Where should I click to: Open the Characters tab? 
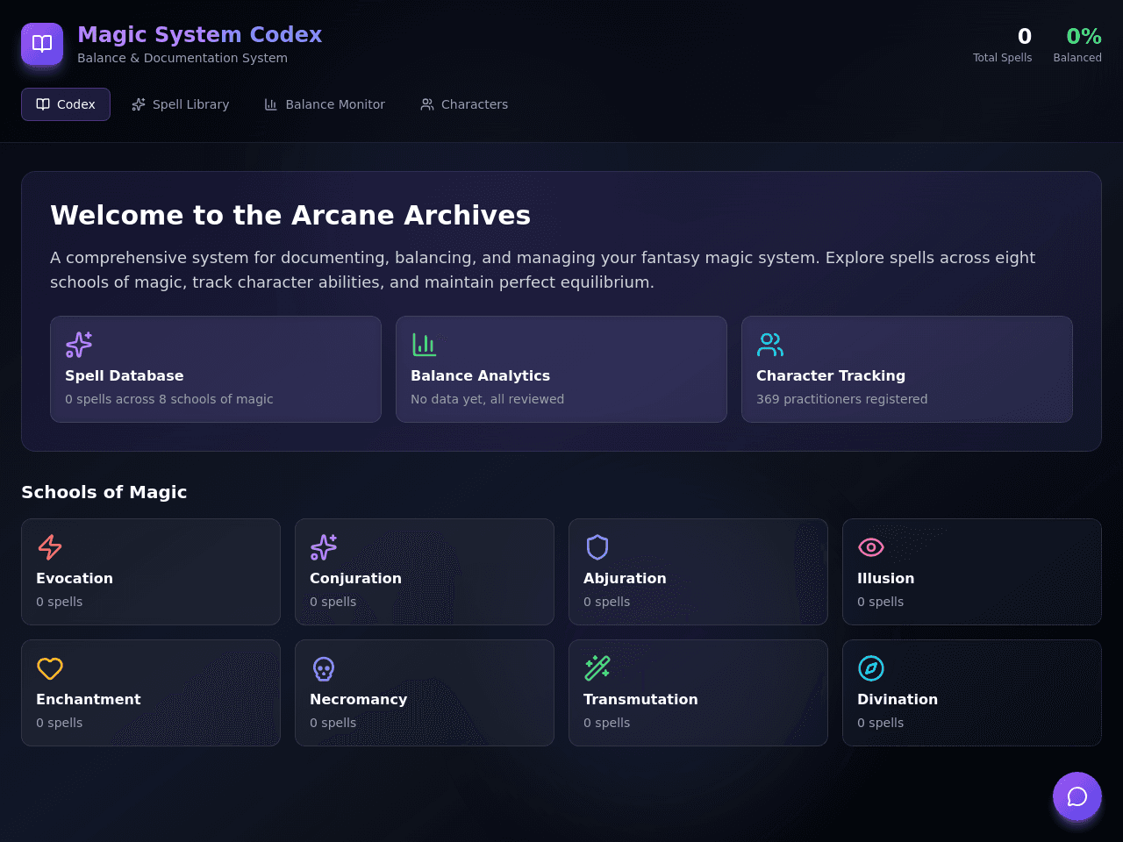point(464,104)
